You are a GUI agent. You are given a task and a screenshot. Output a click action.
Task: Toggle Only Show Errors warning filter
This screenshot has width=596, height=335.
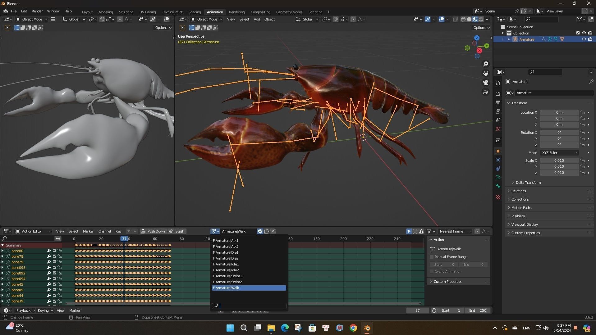click(421, 231)
